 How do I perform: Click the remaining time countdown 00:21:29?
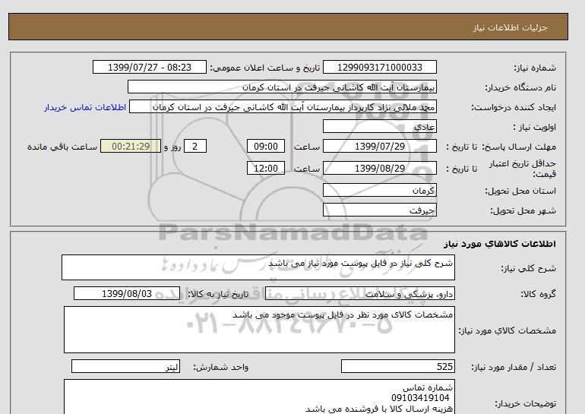[x=131, y=146]
